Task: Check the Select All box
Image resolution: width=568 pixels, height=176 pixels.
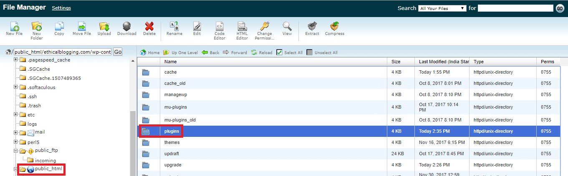Action: click(x=279, y=52)
